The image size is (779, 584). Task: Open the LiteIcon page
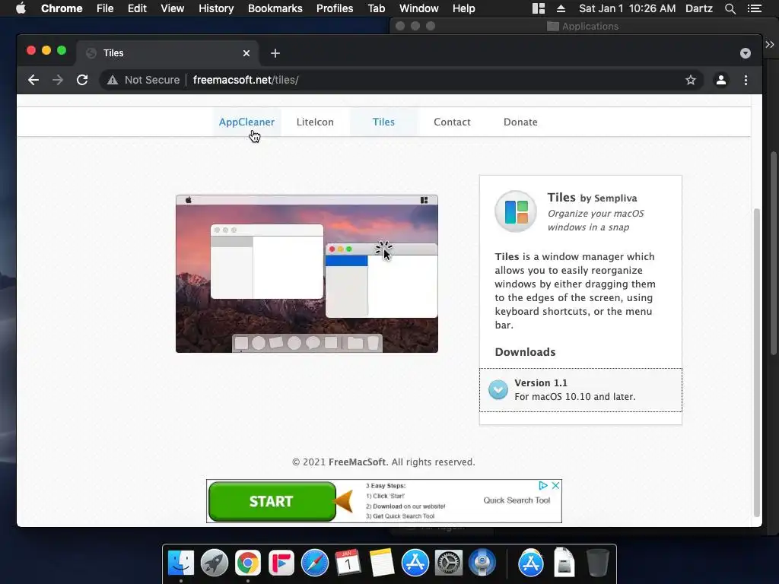[x=315, y=122]
